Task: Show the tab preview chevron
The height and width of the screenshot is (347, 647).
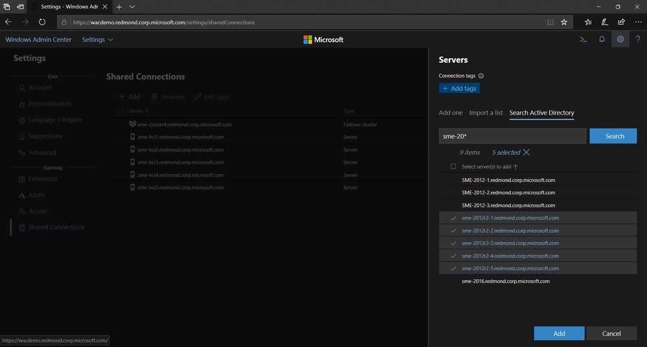Action: (x=132, y=7)
